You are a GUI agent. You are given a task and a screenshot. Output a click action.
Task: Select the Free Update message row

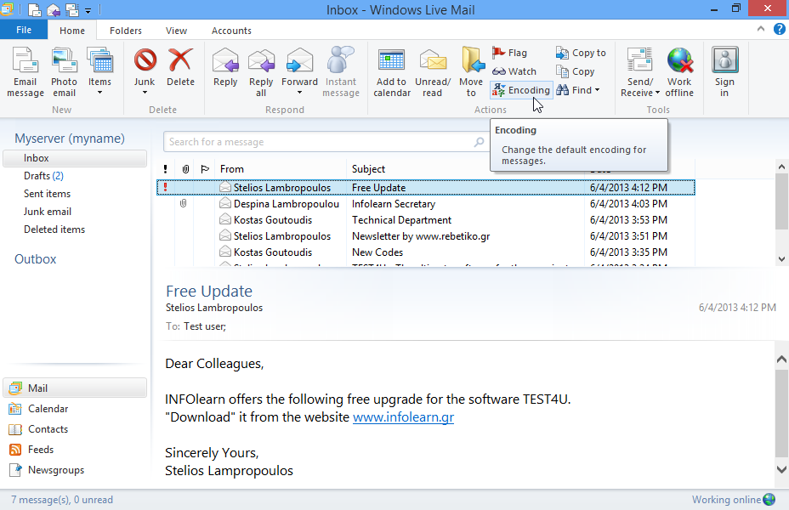426,188
